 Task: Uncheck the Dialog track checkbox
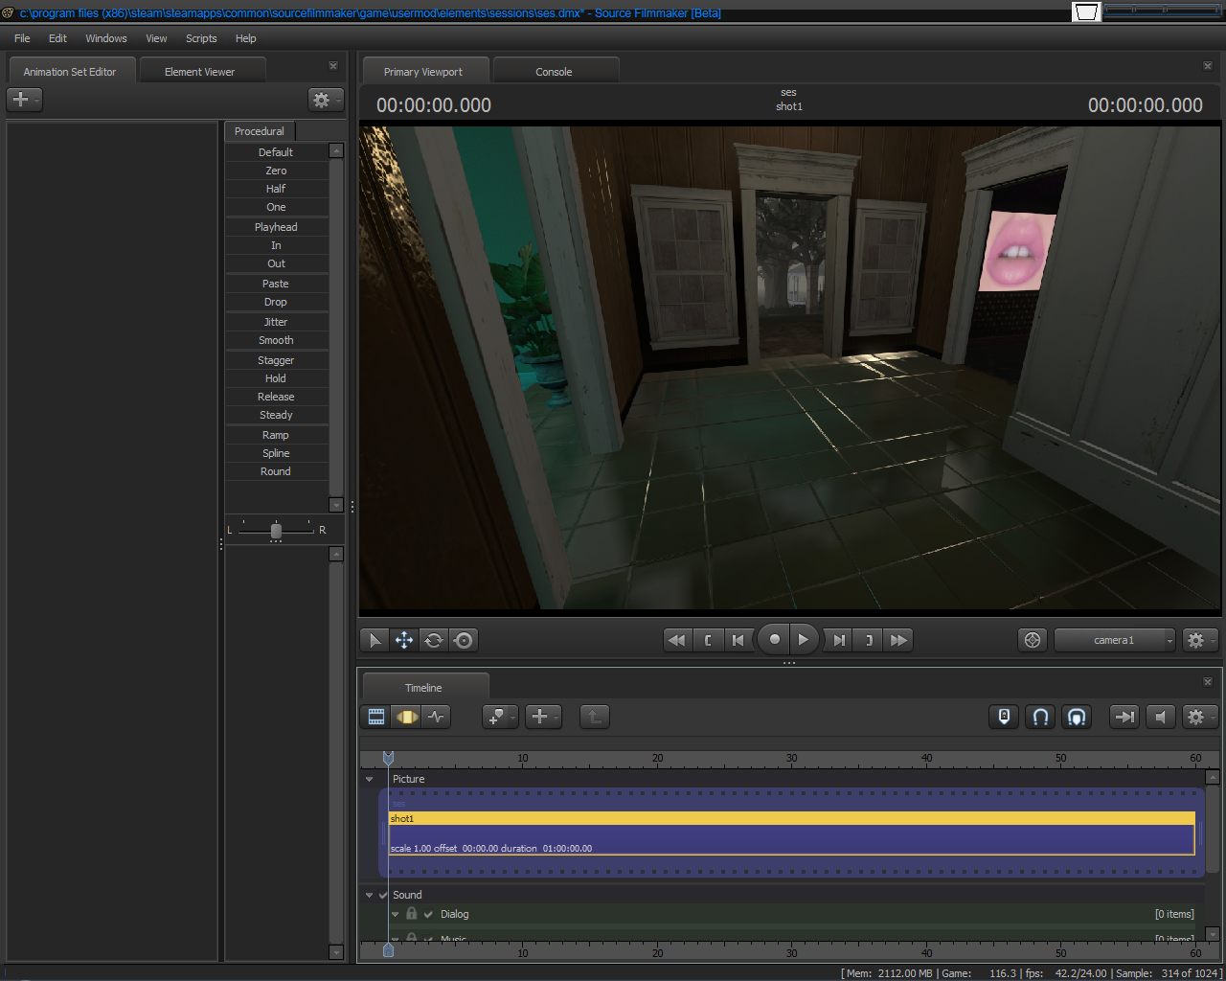(428, 914)
